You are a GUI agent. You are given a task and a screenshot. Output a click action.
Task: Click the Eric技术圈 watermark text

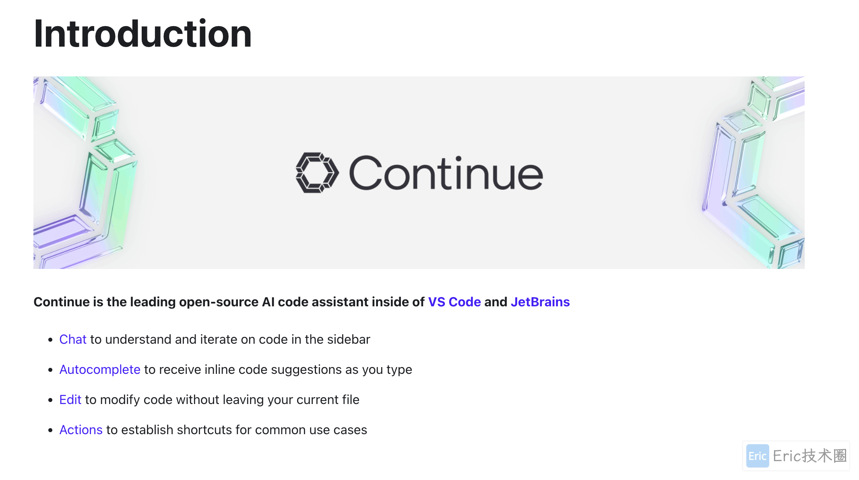pyautogui.click(x=810, y=456)
